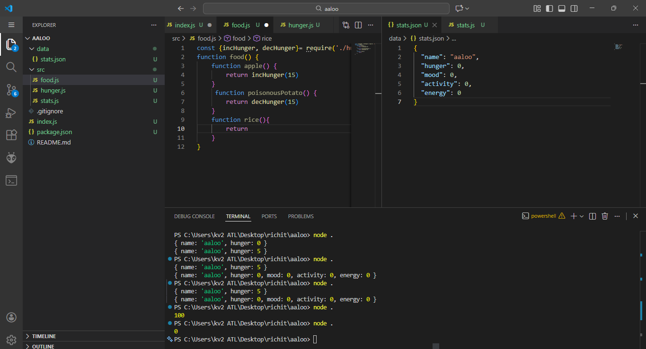
Task: Click the Split Editor Right icon
Action: [358, 25]
